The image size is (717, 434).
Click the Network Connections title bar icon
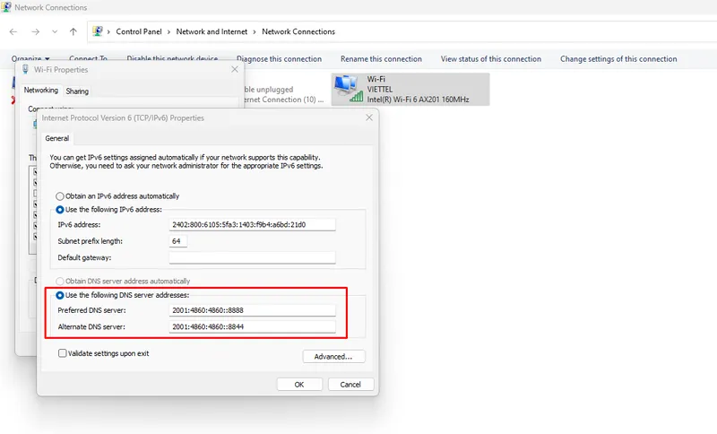(x=7, y=6)
